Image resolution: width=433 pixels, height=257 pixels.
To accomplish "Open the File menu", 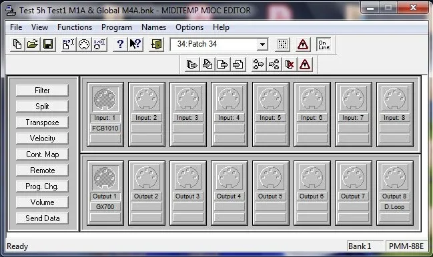I will (16, 27).
